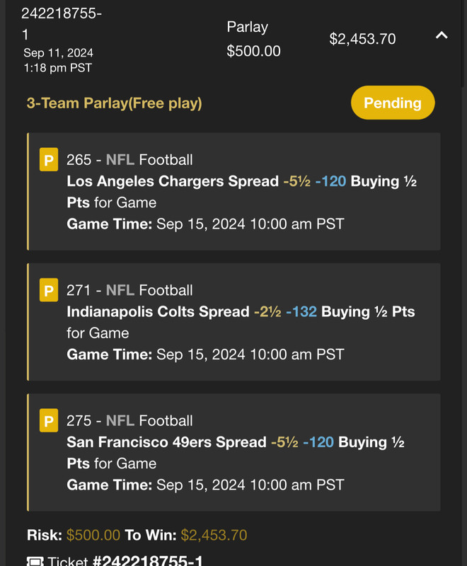Collapse the parlay ticket with the chevron arrow

coord(442,35)
